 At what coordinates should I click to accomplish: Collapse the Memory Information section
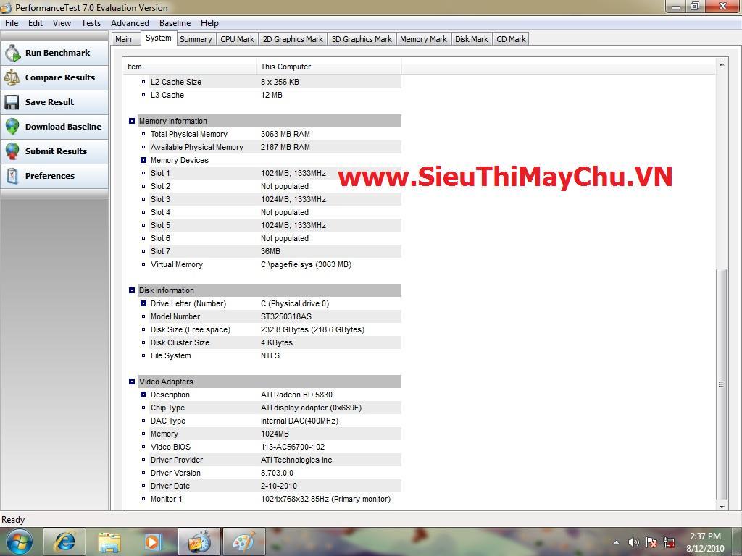click(x=132, y=121)
